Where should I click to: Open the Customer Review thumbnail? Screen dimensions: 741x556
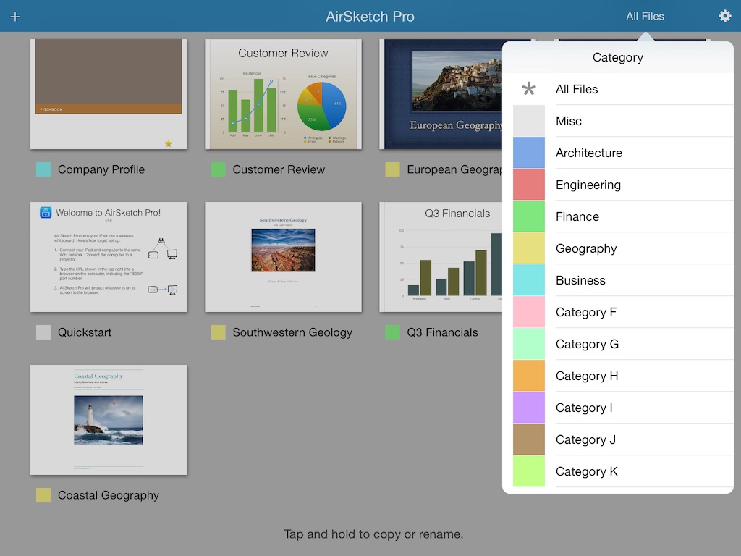click(x=283, y=94)
